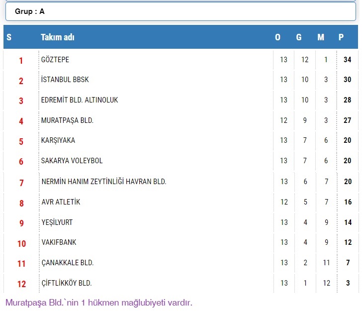Open the VAKIFBANK team entry
This screenshot has height=312, width=363.
[x=59, y=242]
